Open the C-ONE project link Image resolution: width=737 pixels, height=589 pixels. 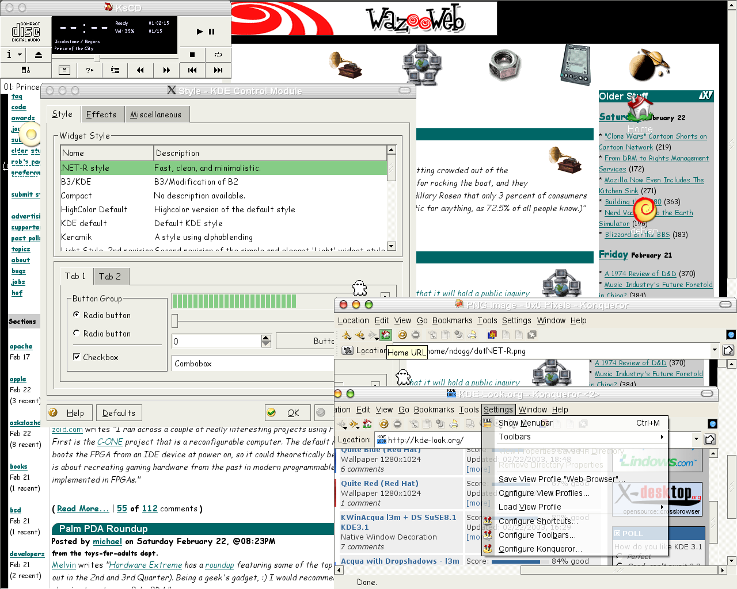(110, 442)
